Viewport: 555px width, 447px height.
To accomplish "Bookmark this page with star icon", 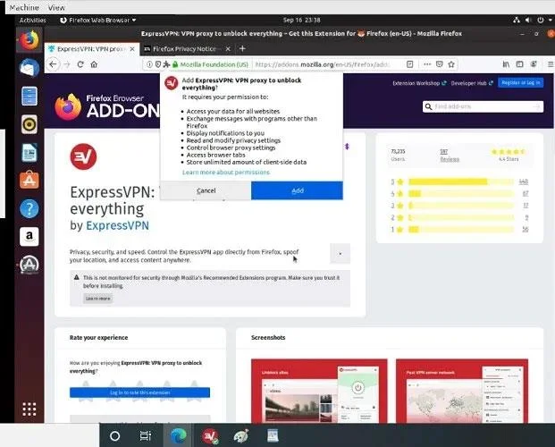I will pos(451,64).
